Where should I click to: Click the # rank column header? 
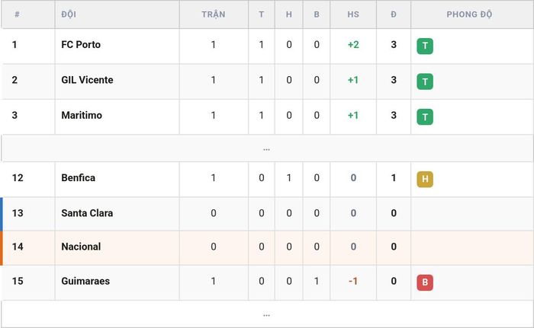coord(17,14)
